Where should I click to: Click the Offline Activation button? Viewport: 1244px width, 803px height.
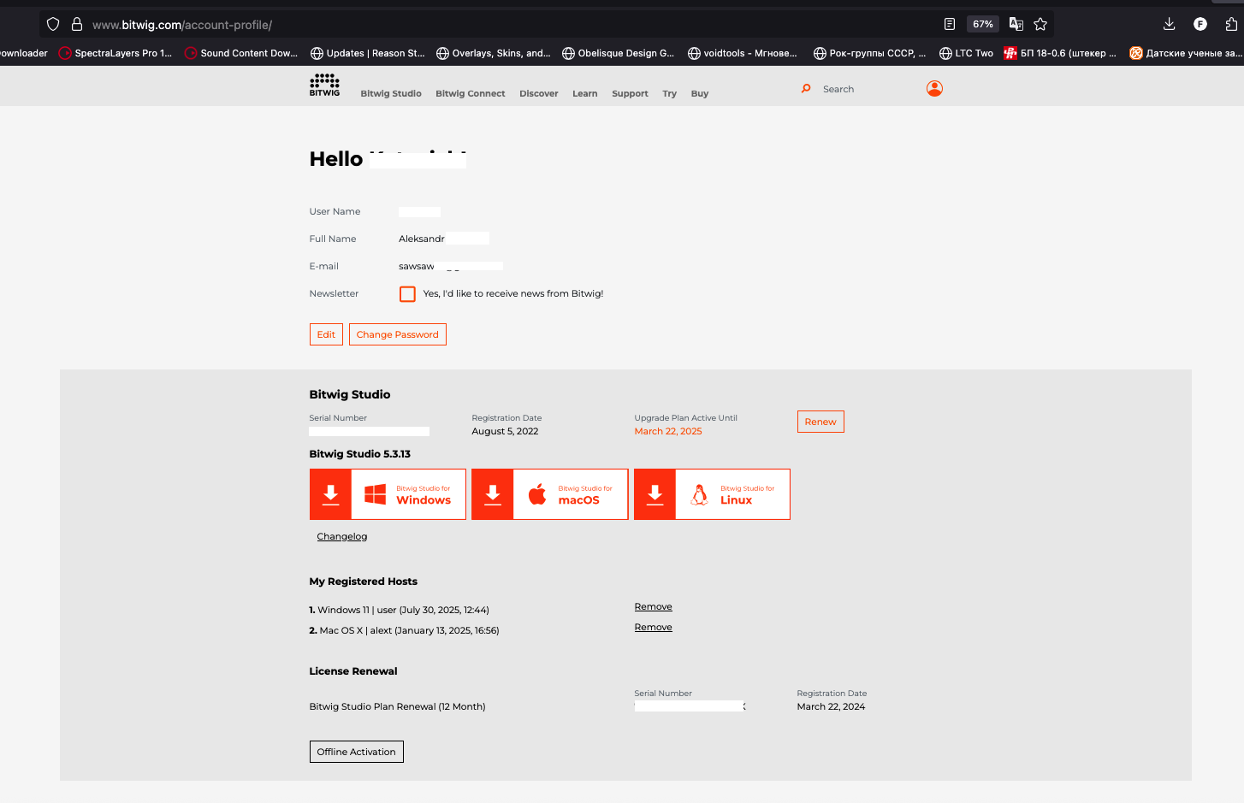357,752
